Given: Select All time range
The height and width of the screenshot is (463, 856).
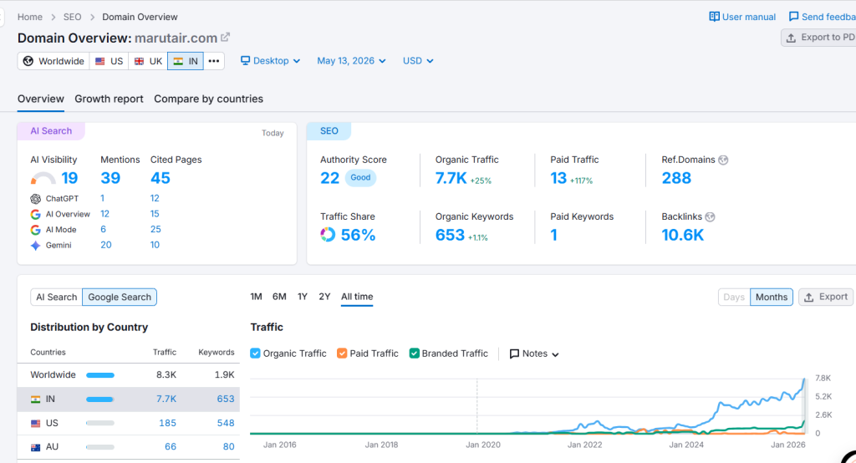Looking at the screenshot, I should pos(357,297).
